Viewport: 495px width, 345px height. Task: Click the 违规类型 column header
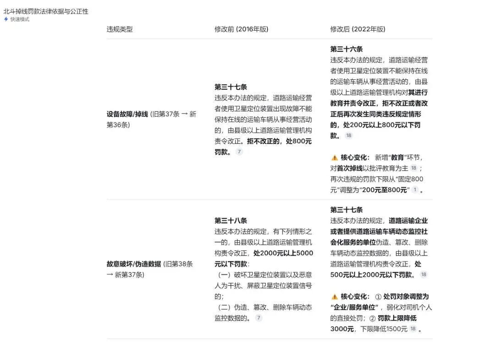(x=120, y=29)
